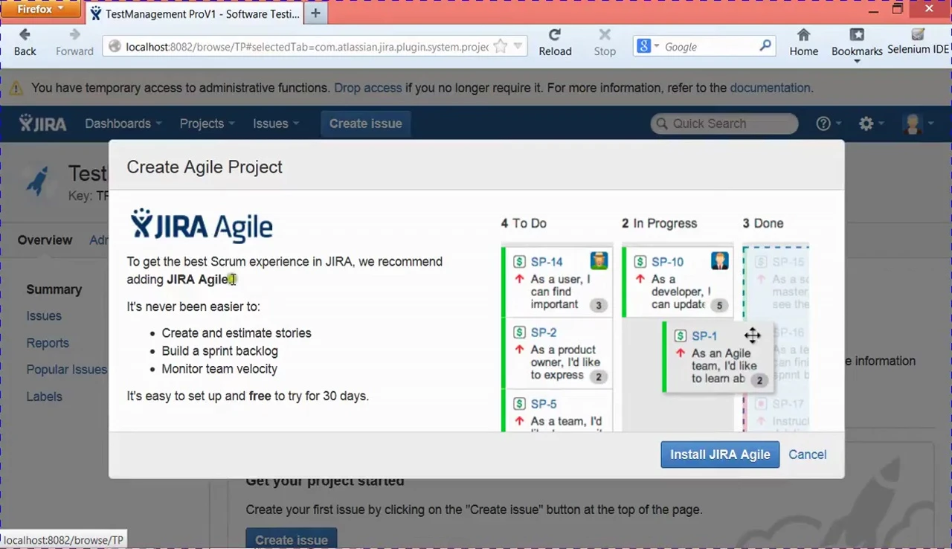This screenshot has height=549, width=952.
Task: Click the site identity globe icon
Action: click(x=115, y=46)
